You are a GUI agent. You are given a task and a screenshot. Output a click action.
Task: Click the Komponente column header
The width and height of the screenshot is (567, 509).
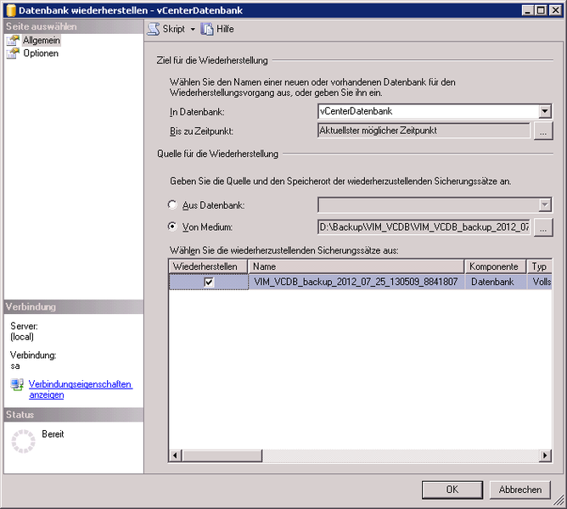(495, 266)
